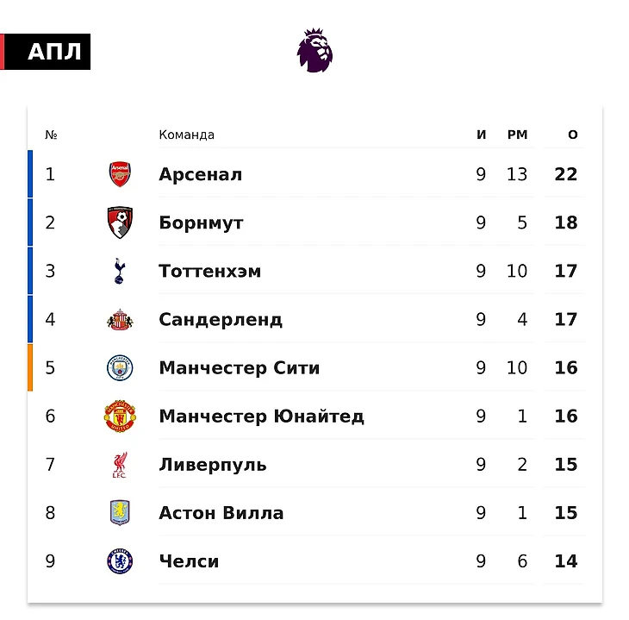Click the Команда column header

click(x=186, y=135)
